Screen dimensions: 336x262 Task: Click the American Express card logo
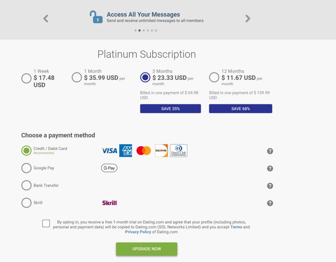(126, 151)
